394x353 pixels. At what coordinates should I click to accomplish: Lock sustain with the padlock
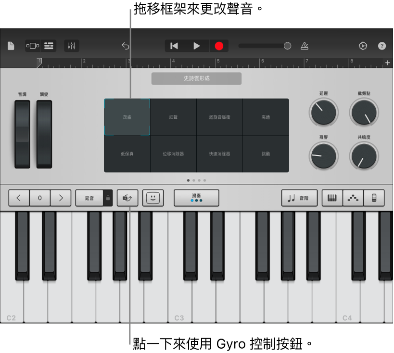tap(108, 198)
